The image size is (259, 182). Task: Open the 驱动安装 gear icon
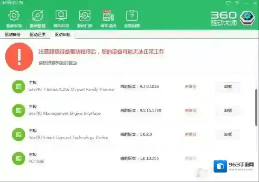tap(14, 16)
